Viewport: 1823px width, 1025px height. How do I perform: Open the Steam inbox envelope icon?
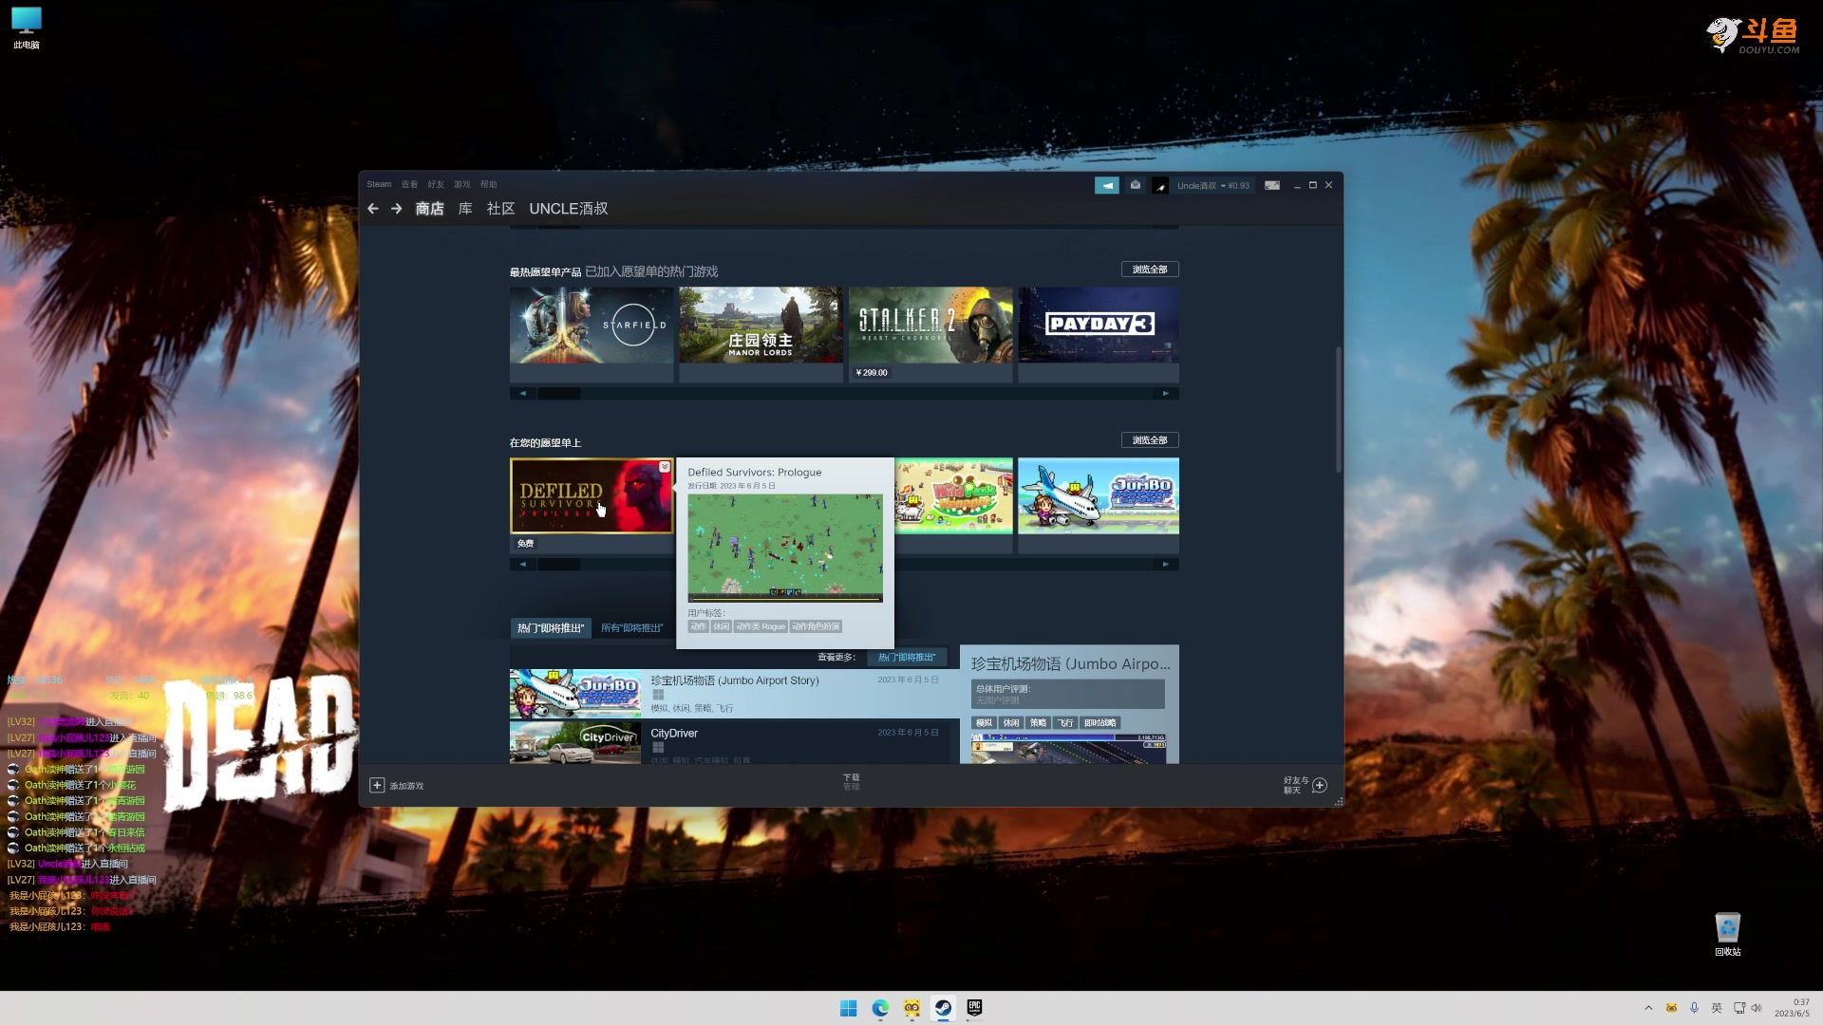click(x=1135, y=186)
